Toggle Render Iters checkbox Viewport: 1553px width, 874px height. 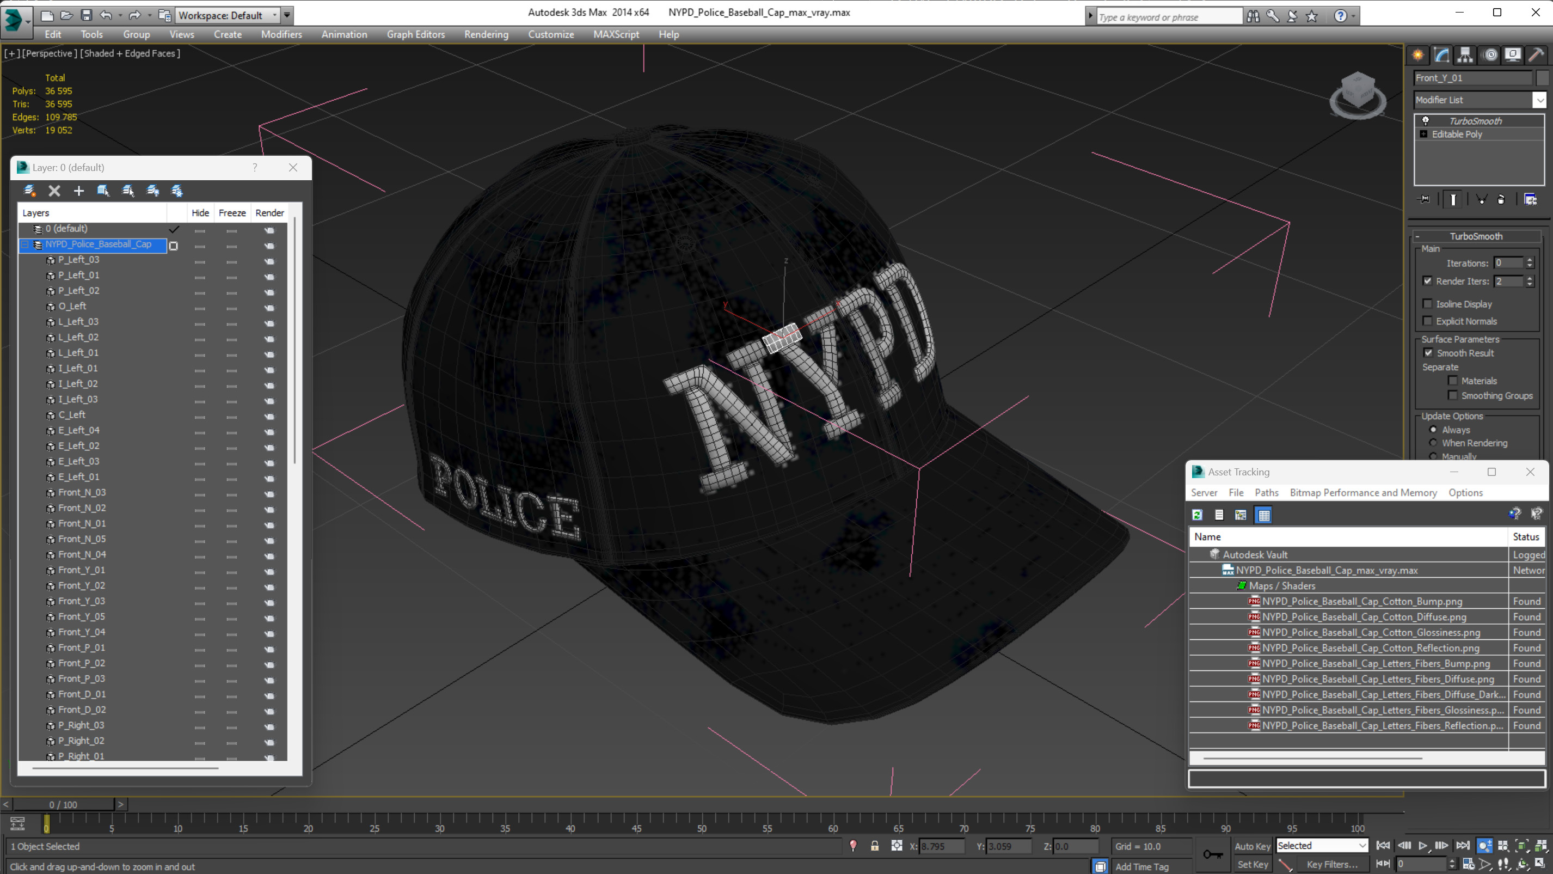coord(1428,280)
